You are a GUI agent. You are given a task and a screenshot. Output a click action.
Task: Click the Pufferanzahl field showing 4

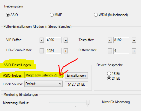[121, 51]
